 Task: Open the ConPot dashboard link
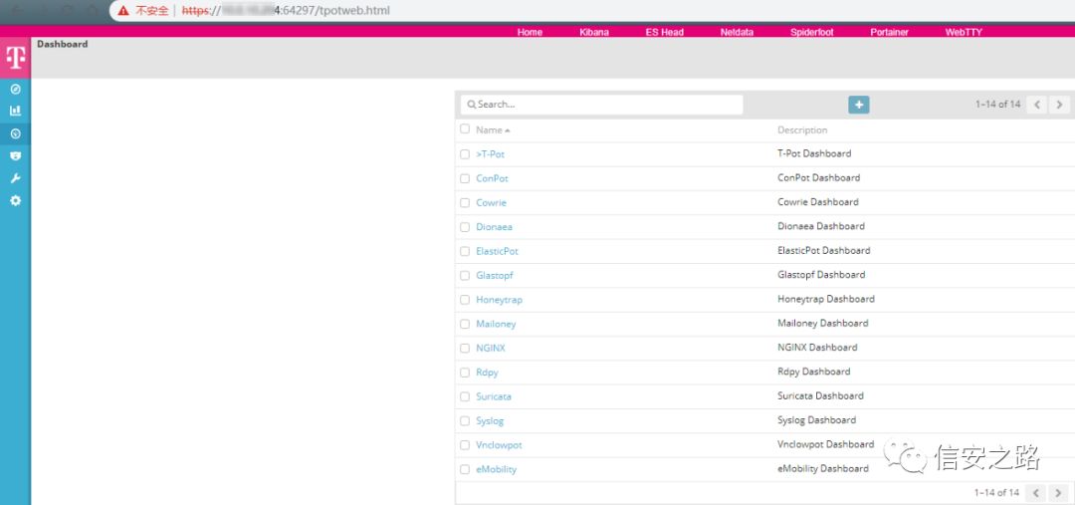[x=493, y=178]
